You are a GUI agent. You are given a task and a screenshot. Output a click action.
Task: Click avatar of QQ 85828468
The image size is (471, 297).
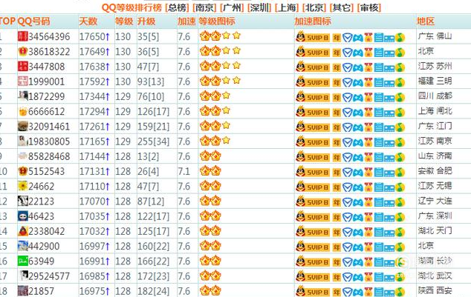22,156
